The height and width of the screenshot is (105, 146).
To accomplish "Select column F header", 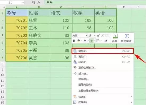I will (x=124, y=7).
